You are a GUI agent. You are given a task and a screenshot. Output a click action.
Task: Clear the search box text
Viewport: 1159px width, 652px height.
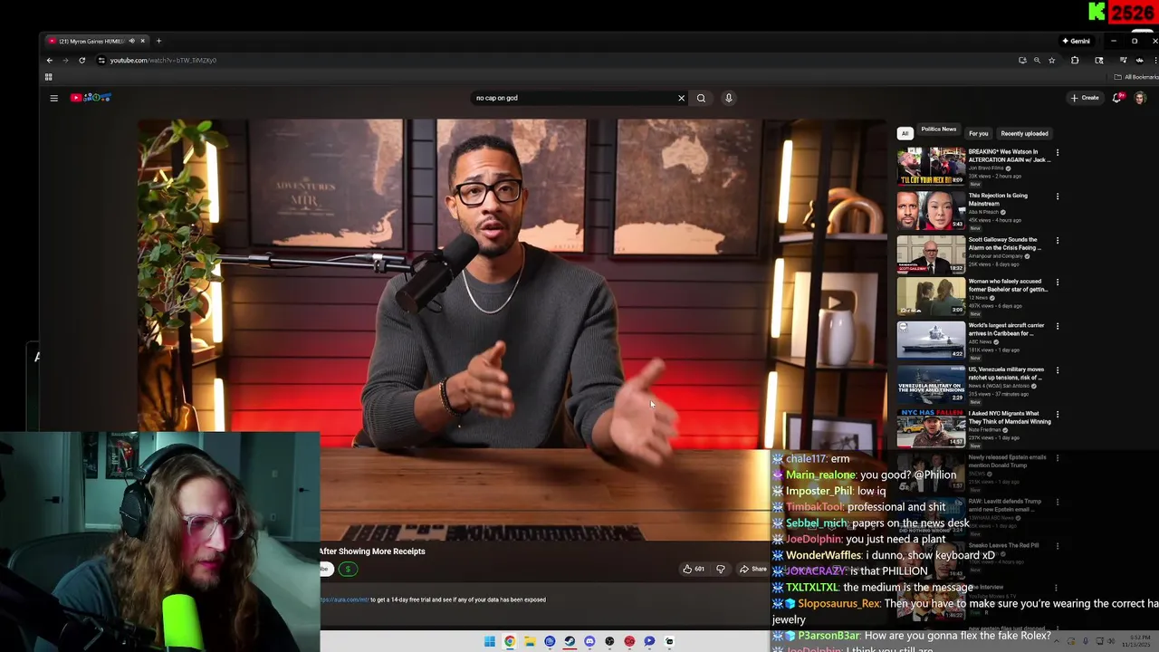pyautogui.click(x=681, y=98)
